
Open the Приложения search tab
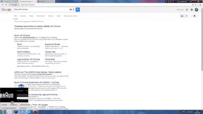tap(41, 16)
